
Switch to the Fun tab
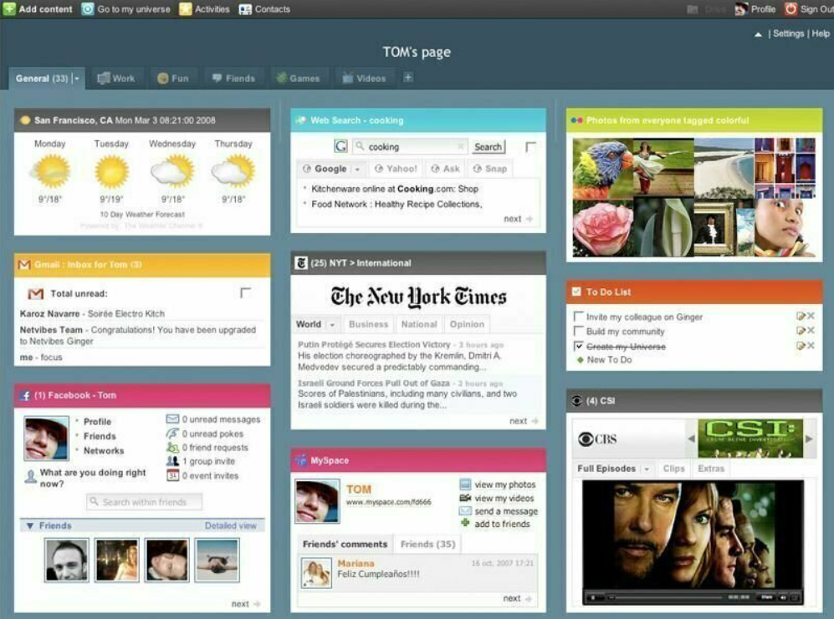tap(173, 78)
